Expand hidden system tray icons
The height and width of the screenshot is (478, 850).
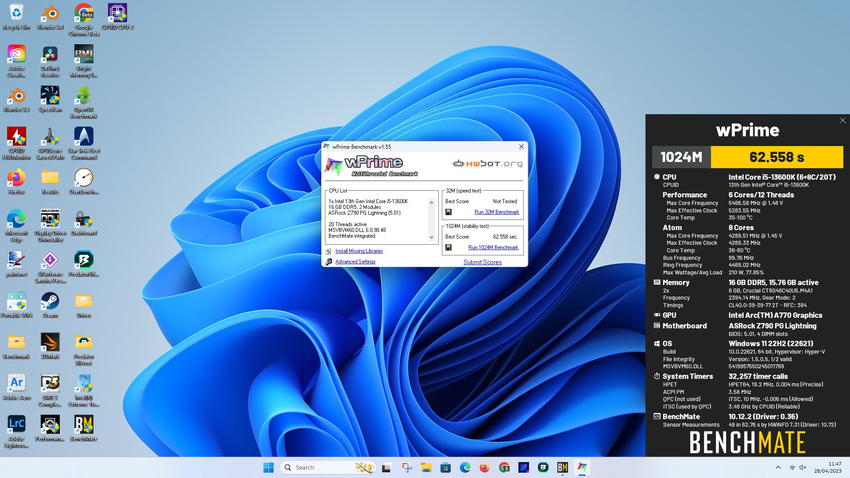click(x=778, y=467)
